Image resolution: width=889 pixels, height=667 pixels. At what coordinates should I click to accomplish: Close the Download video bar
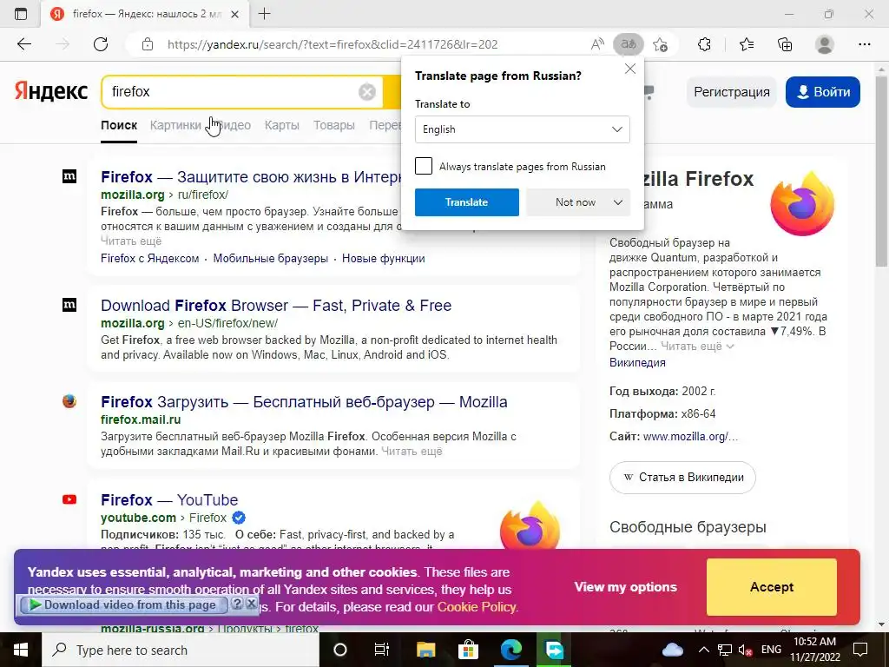(x=251, y=604)
